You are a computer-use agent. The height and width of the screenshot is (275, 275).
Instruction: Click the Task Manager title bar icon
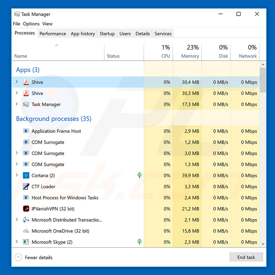[x=17, y=14]
